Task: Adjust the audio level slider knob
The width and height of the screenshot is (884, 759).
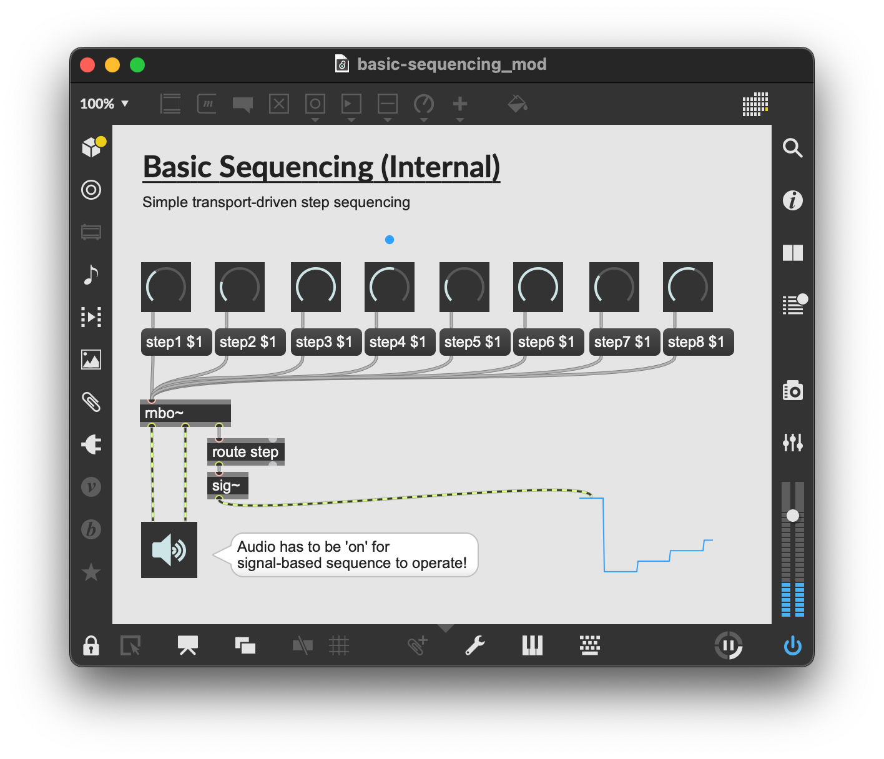Action: (x=793, y=516)
